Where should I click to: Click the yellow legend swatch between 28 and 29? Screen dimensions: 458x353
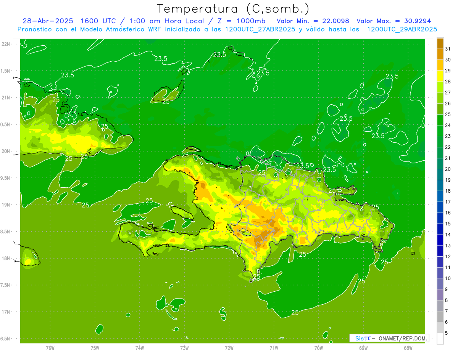tap(440, 76)
